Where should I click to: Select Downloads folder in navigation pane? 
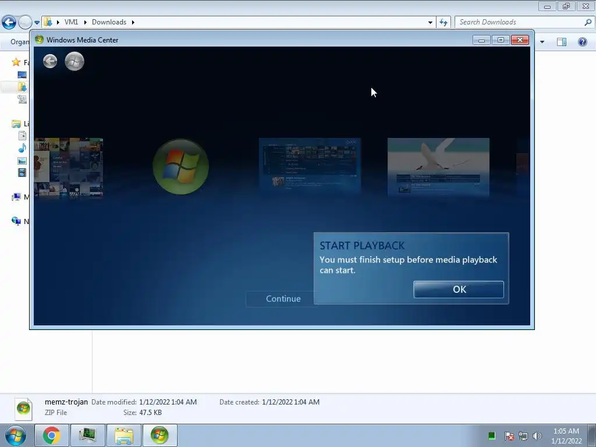pos(22,87)
